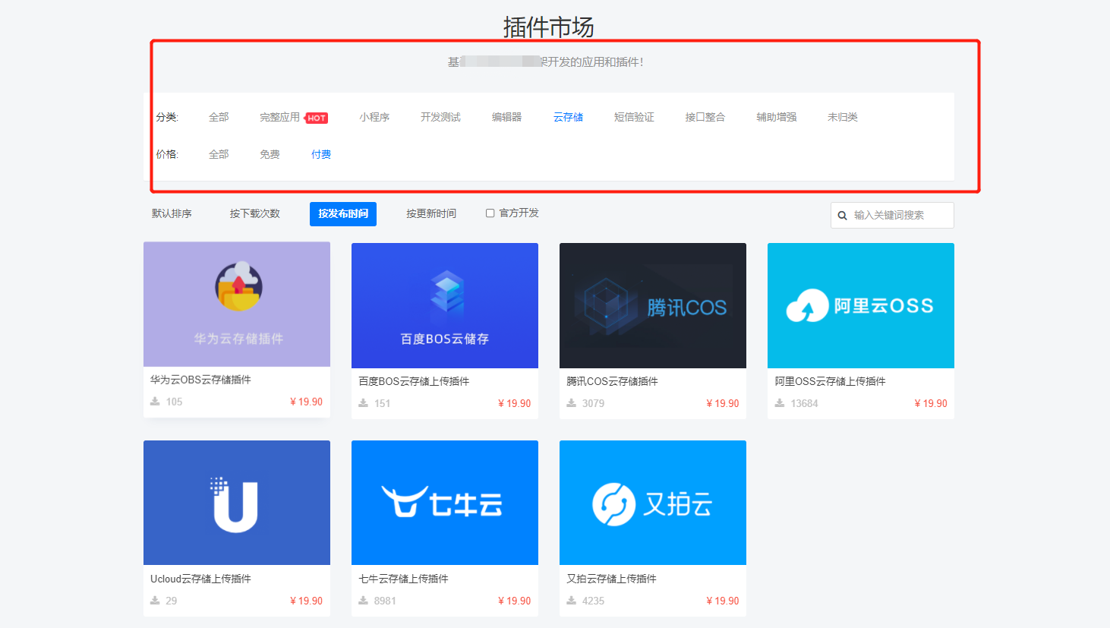Click ¥19.90 price of 又拍云 plugin

[x=722, y=601]
